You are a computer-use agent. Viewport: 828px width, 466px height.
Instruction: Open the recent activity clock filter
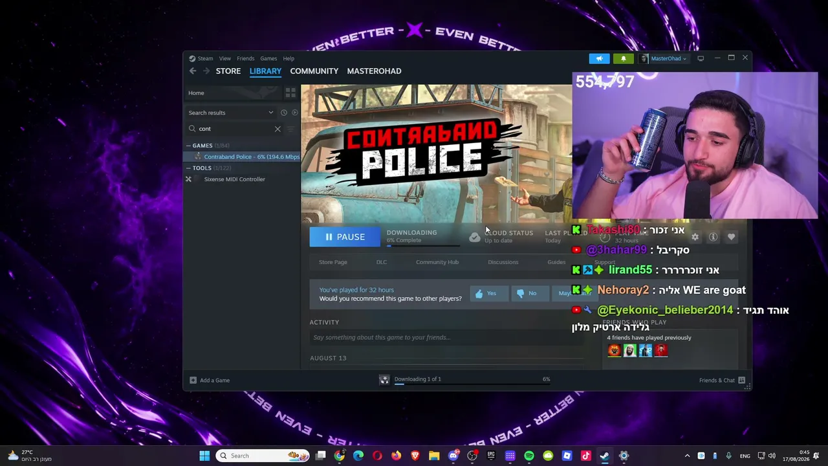[283, 113]
